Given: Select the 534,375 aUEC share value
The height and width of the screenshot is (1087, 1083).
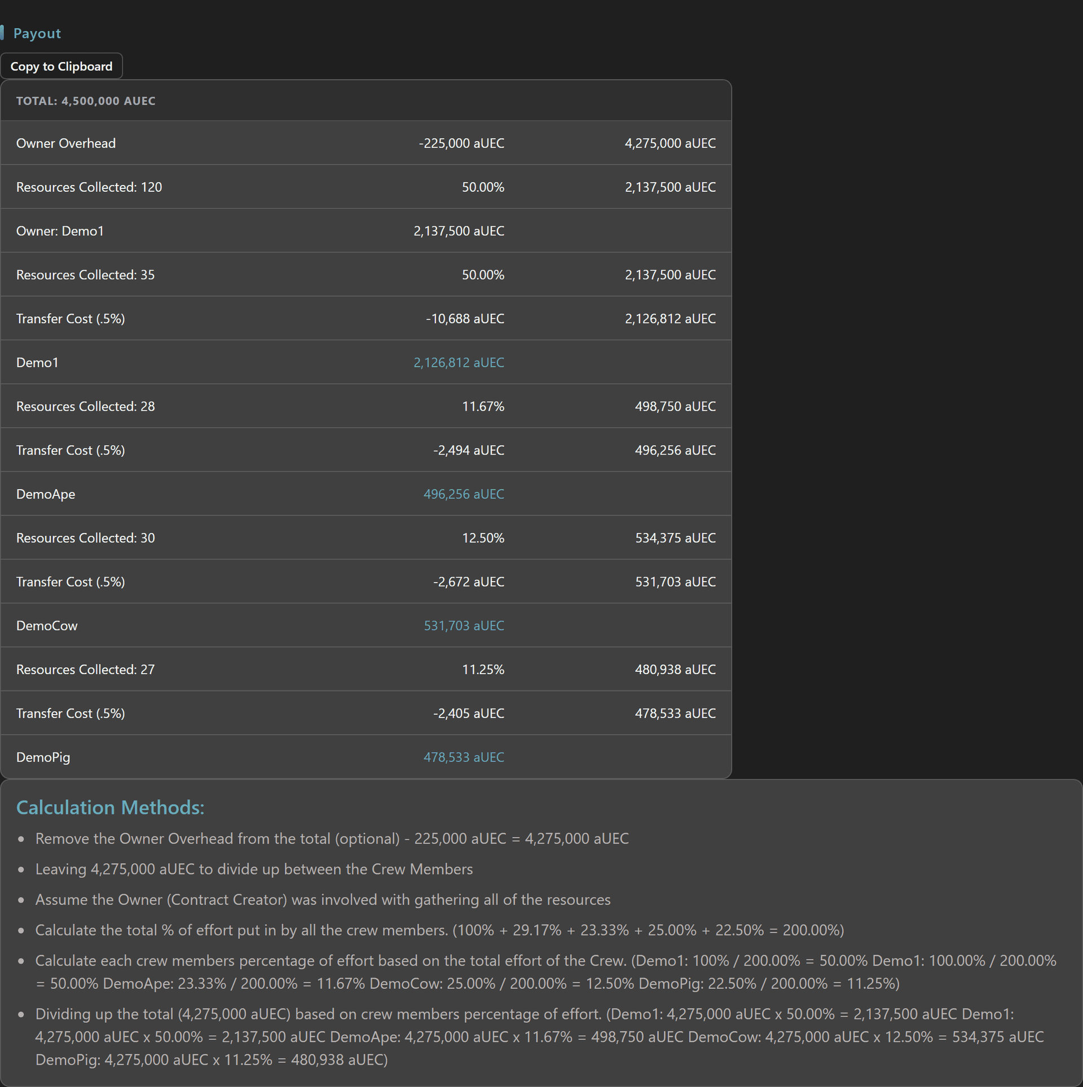Looking at the screenshot, I should tap(675, 538).
